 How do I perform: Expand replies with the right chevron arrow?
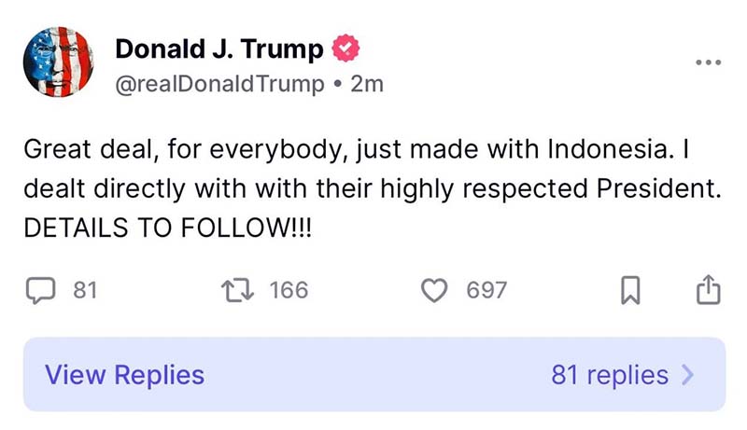689,375
